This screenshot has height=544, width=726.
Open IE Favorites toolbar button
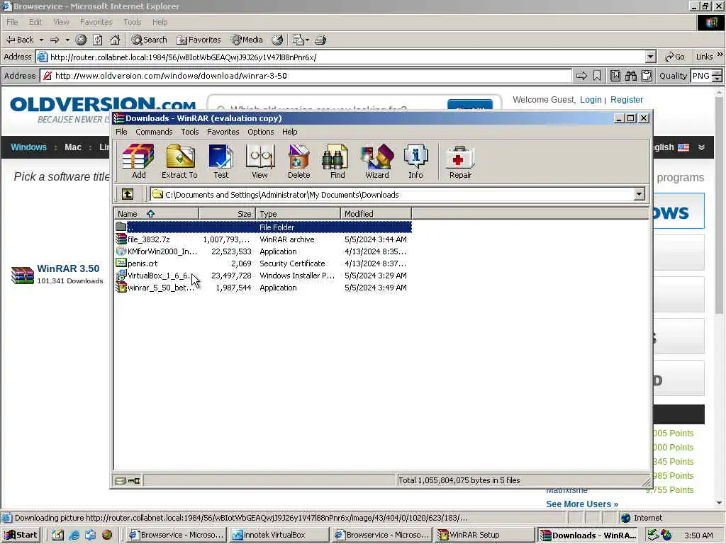199,40
